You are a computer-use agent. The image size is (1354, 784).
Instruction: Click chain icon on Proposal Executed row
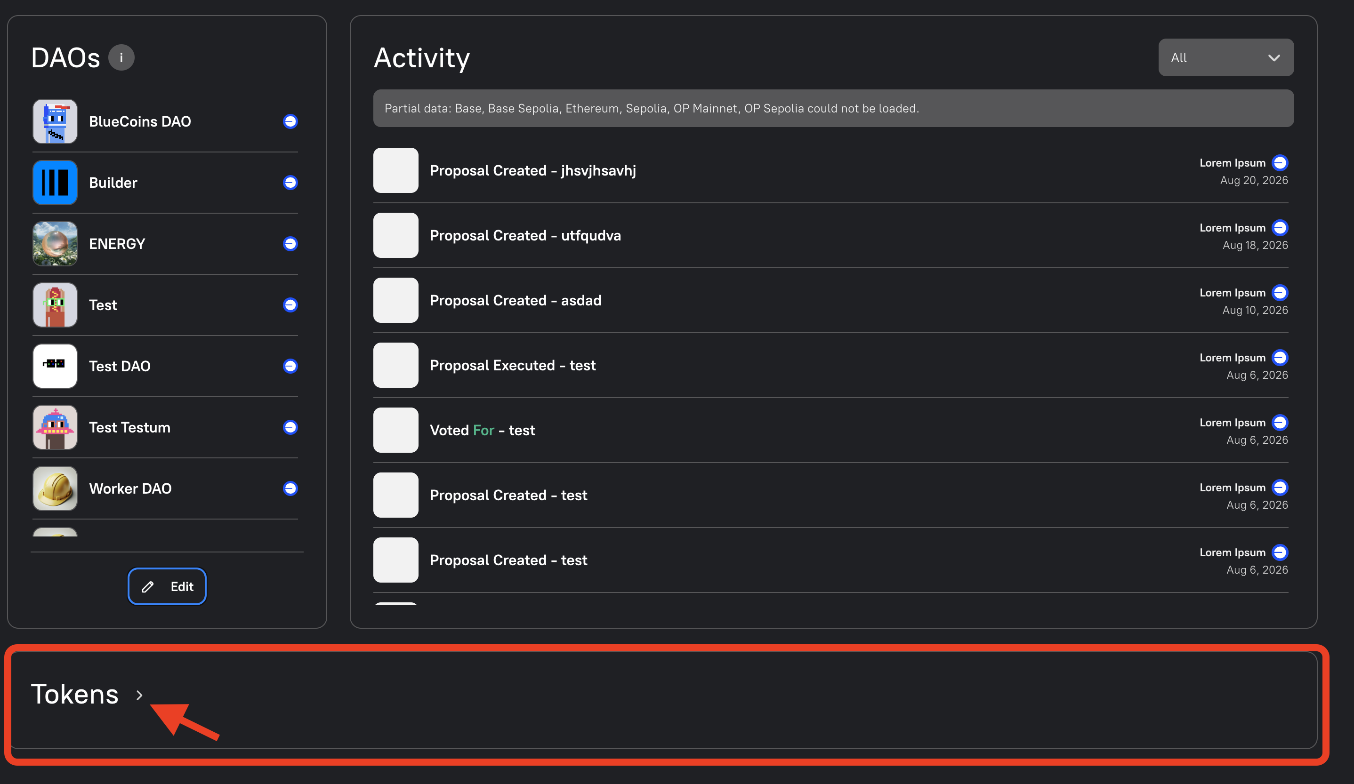click(x=1280, y=358)
